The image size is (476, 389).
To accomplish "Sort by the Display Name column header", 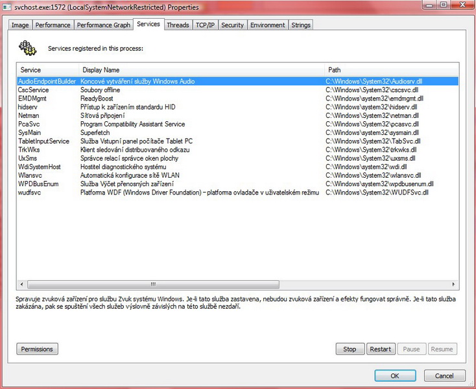I will point(201,69).
